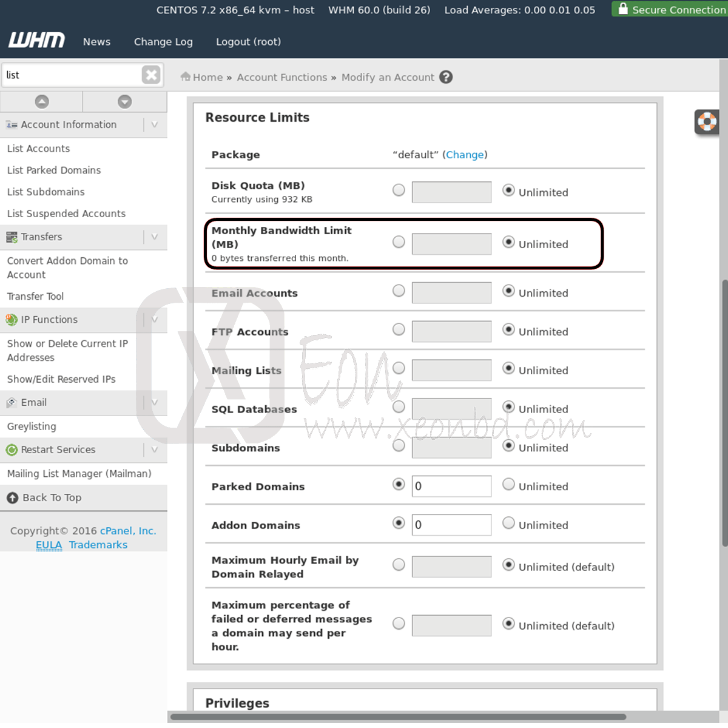Screen dimensions: 728x728
Task: Click the WHM logo
Action: 36,41
